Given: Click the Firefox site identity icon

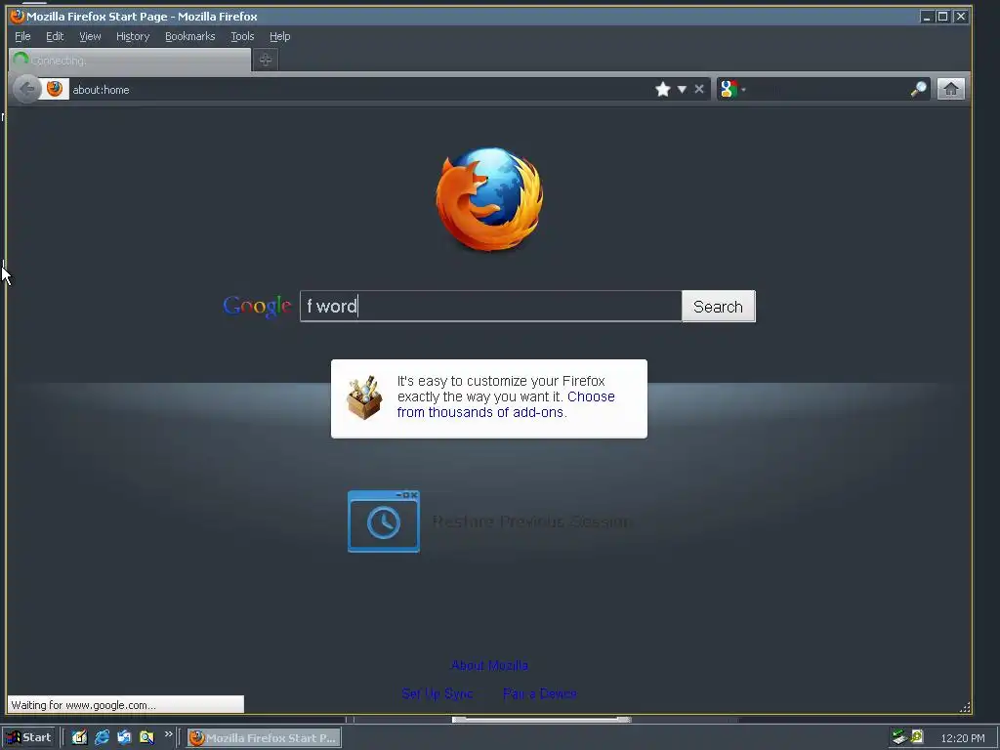Looking at the screenshot, I should click(x=55, y=89).
